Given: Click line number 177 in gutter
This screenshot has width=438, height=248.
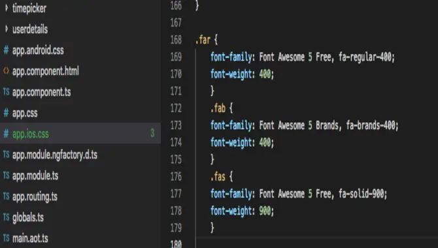Looking at the screenshot, I should [x=176, y=194].
